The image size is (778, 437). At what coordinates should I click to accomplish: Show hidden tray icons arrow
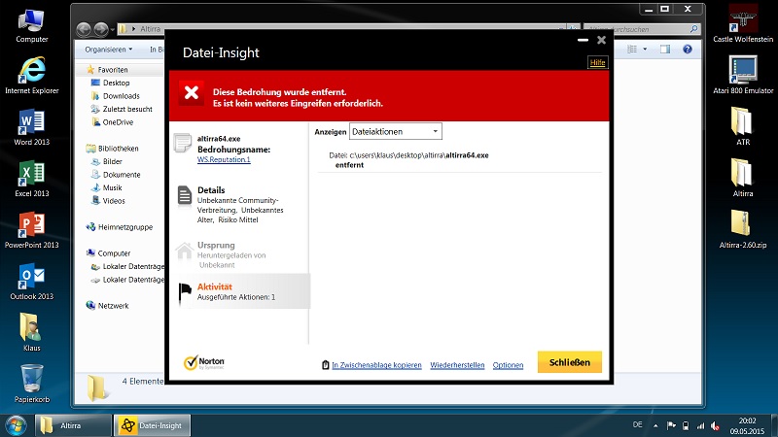pos(655,425)
